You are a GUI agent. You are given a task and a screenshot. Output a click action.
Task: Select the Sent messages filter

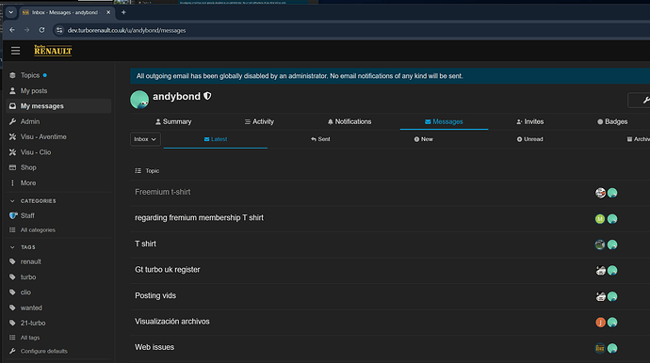(320, 139)
